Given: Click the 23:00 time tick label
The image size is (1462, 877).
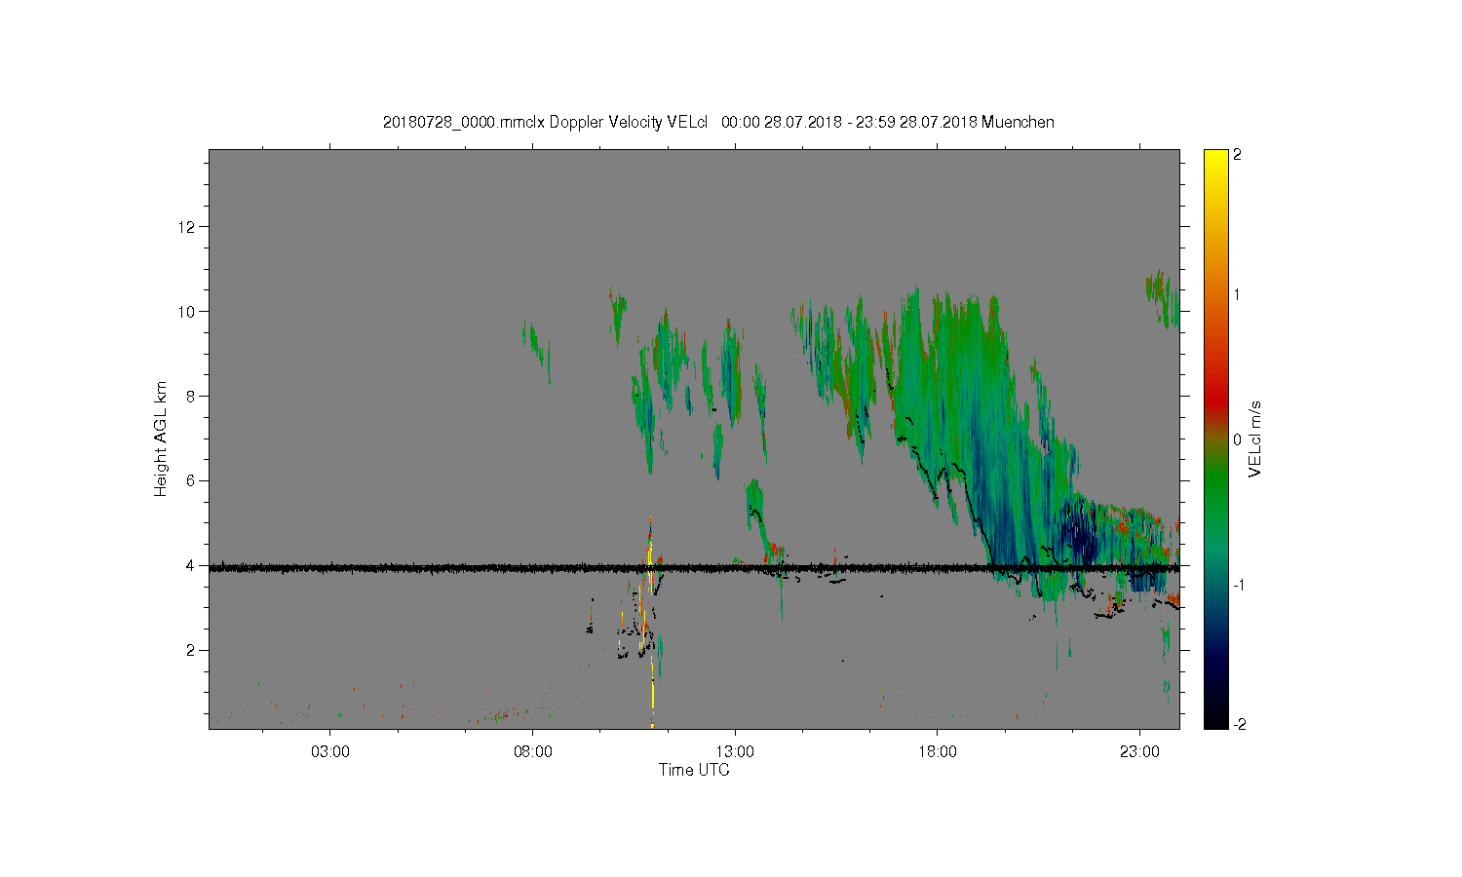Looking at the screenshot, I should click(1139, 751).
